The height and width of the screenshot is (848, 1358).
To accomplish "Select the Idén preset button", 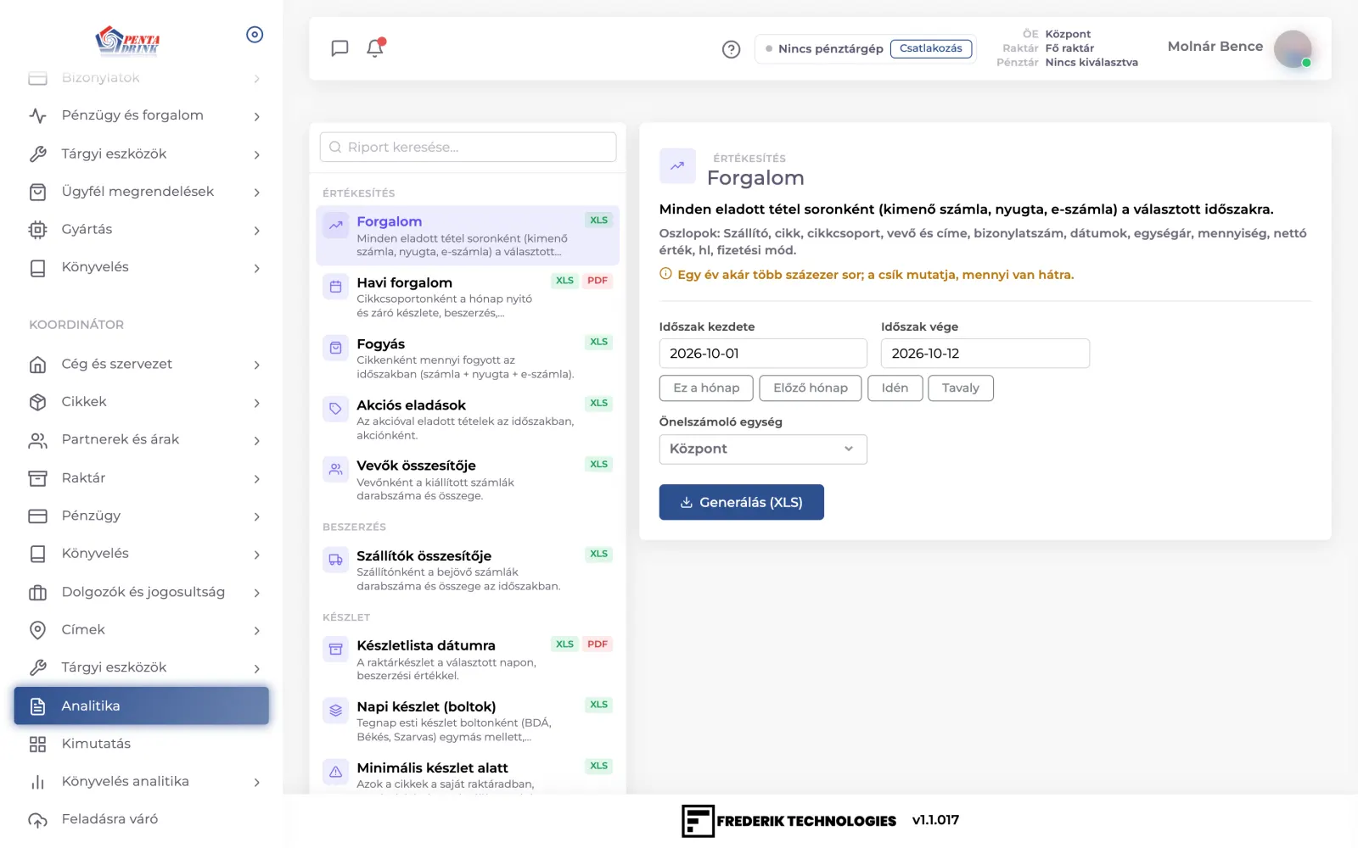I will coord(895,388).
